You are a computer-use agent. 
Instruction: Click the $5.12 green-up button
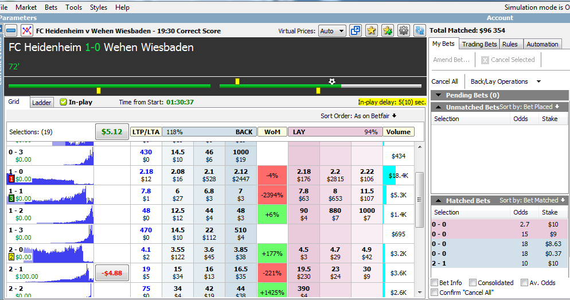point(112,131)
